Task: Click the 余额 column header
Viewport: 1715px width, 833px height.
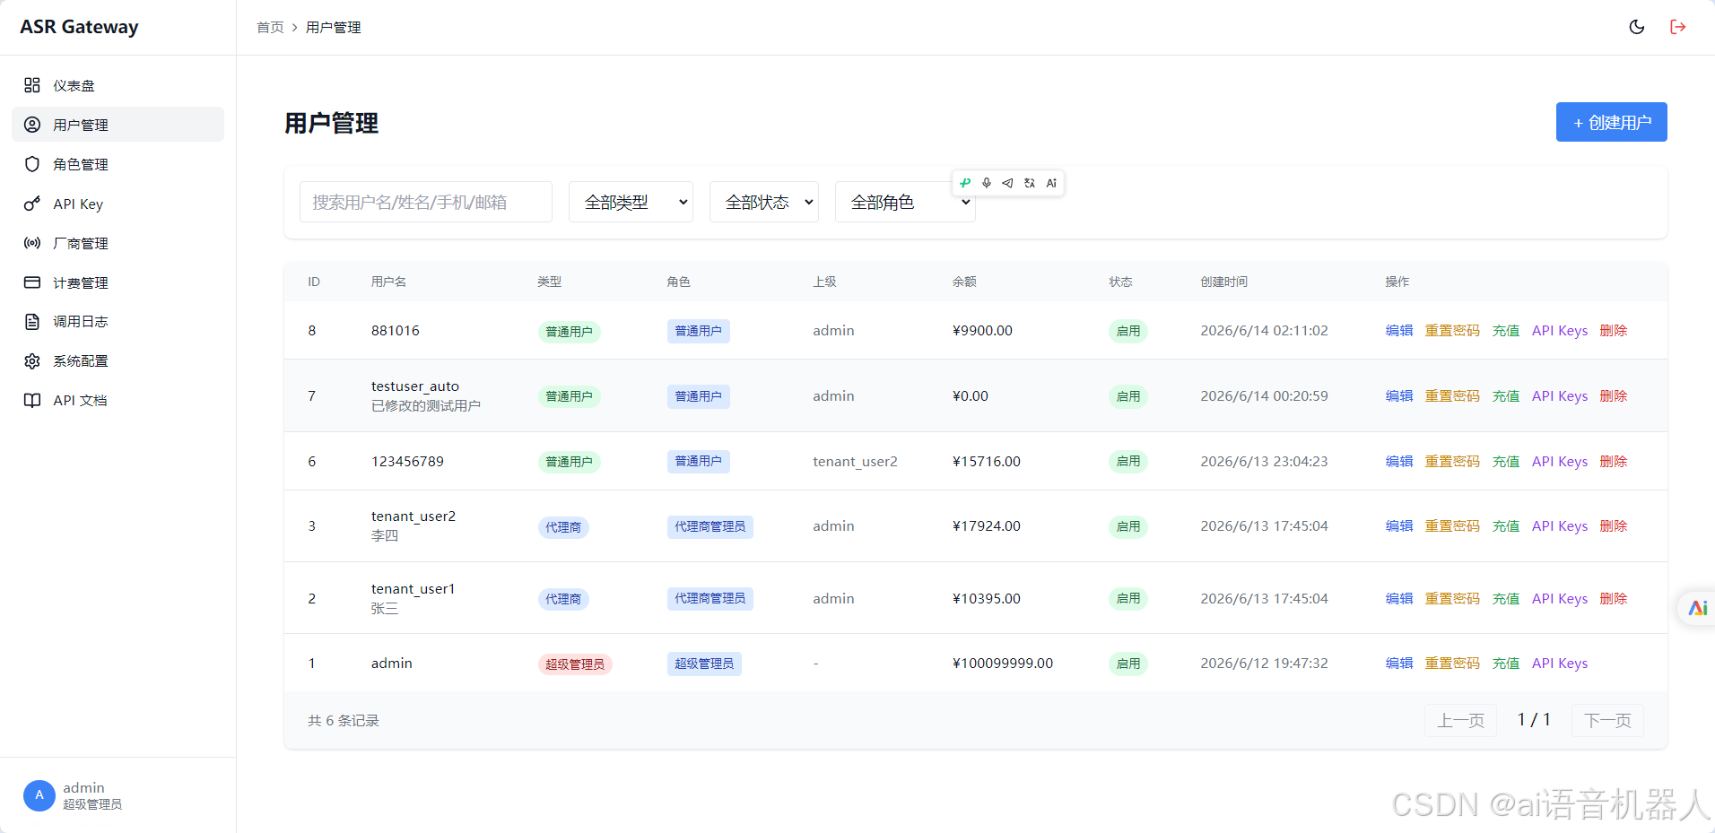Action: (x=964, y=282)
